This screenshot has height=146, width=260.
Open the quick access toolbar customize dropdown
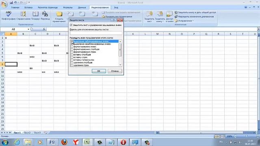point(29,2)
